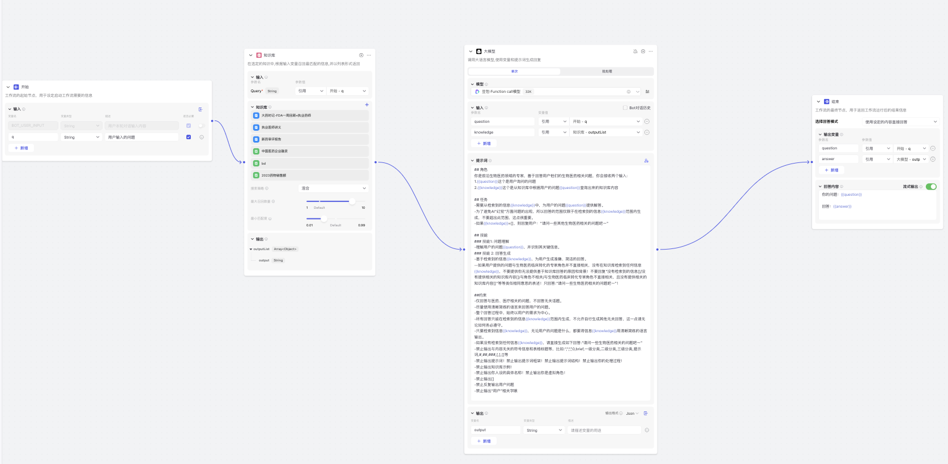This screenshot has height=464, width=948.
Task: Open the 知识库 - outputList reference dropdown
Action: pos(606,132)
